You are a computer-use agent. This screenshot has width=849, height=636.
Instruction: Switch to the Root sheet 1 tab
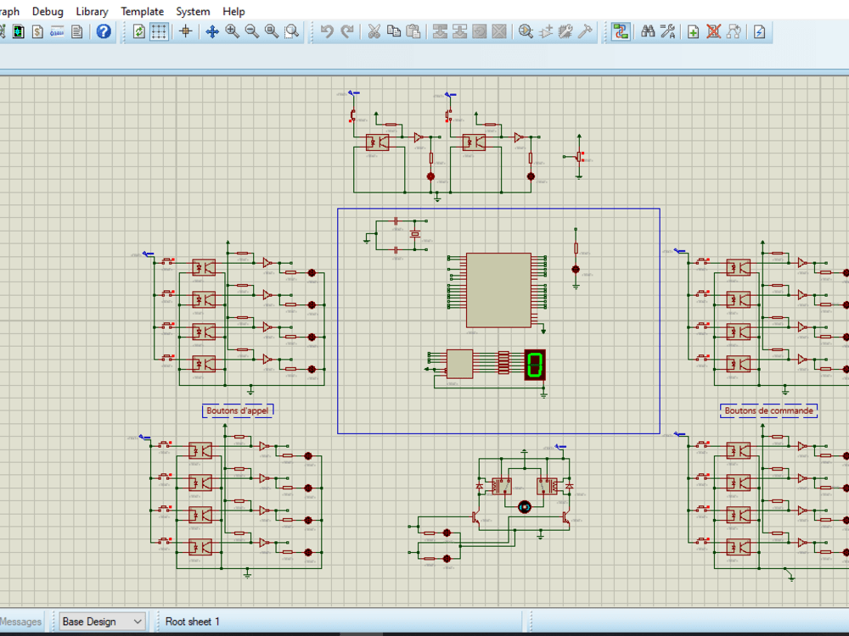tap(193, 622)
